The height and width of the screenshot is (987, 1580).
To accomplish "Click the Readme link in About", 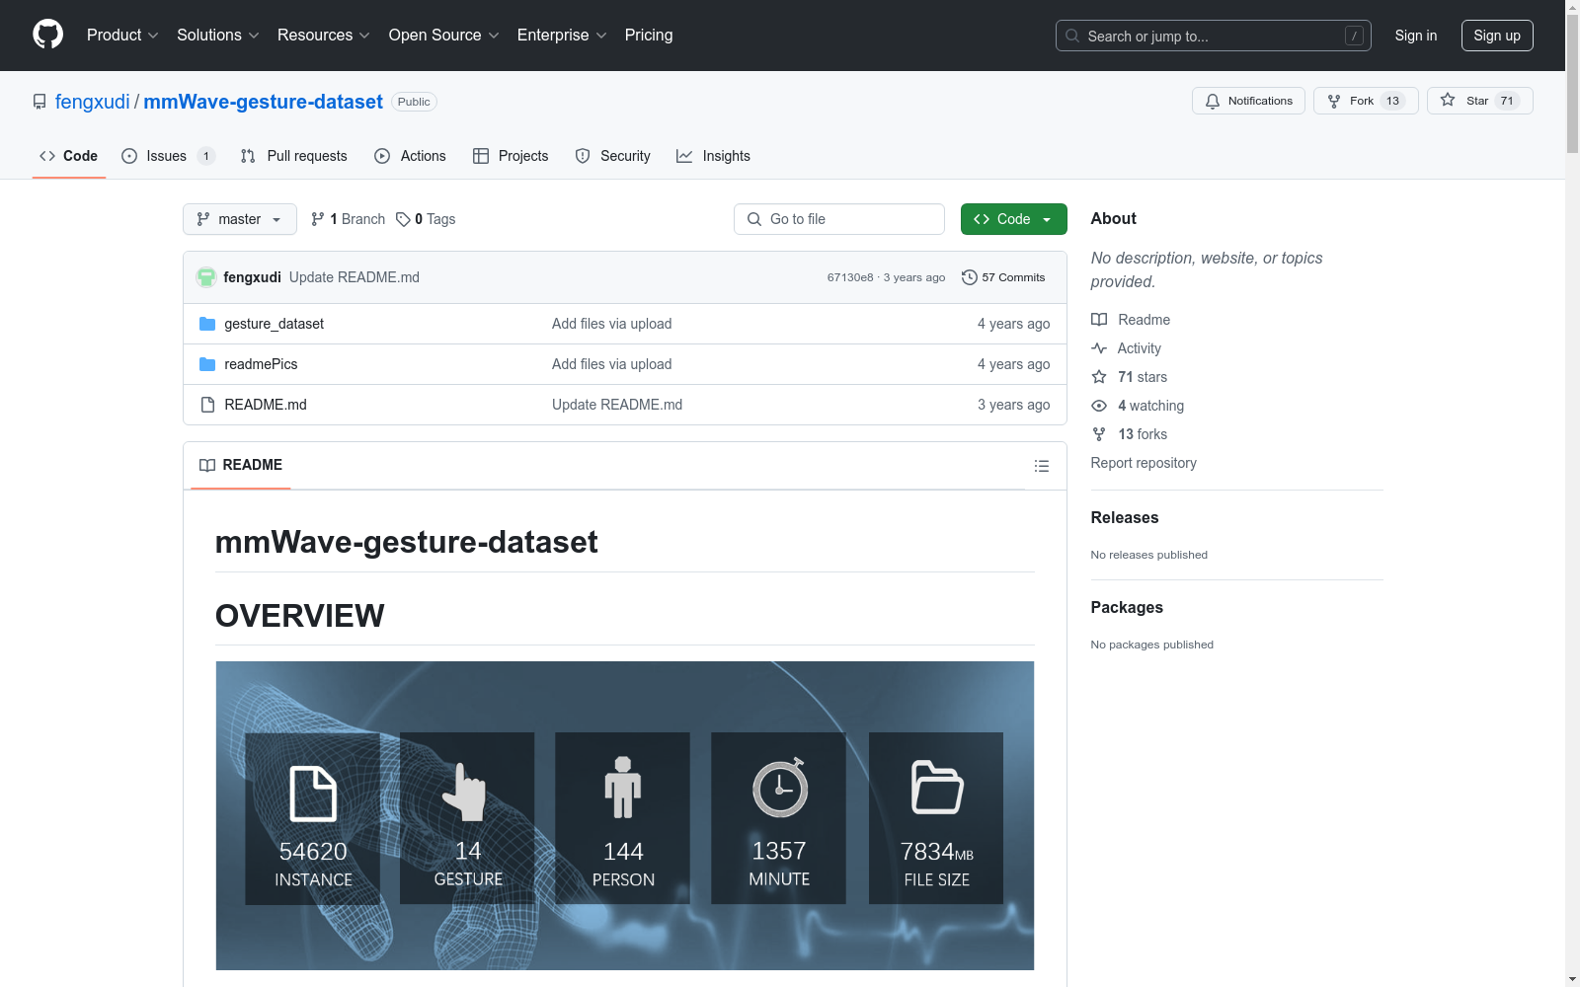I will click(x=1131, y=320).
